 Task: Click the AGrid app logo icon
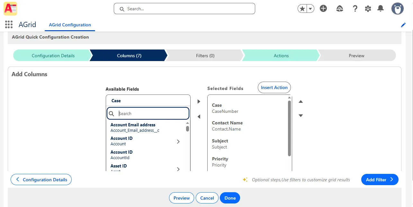tap(10, 9)
